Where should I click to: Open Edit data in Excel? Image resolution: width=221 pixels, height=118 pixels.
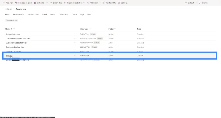[x=23, y=3]
